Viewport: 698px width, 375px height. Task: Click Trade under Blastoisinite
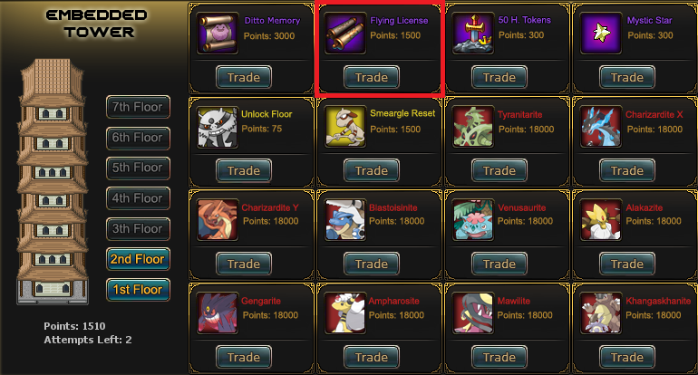pyautogui.click(x=372, y=264)
